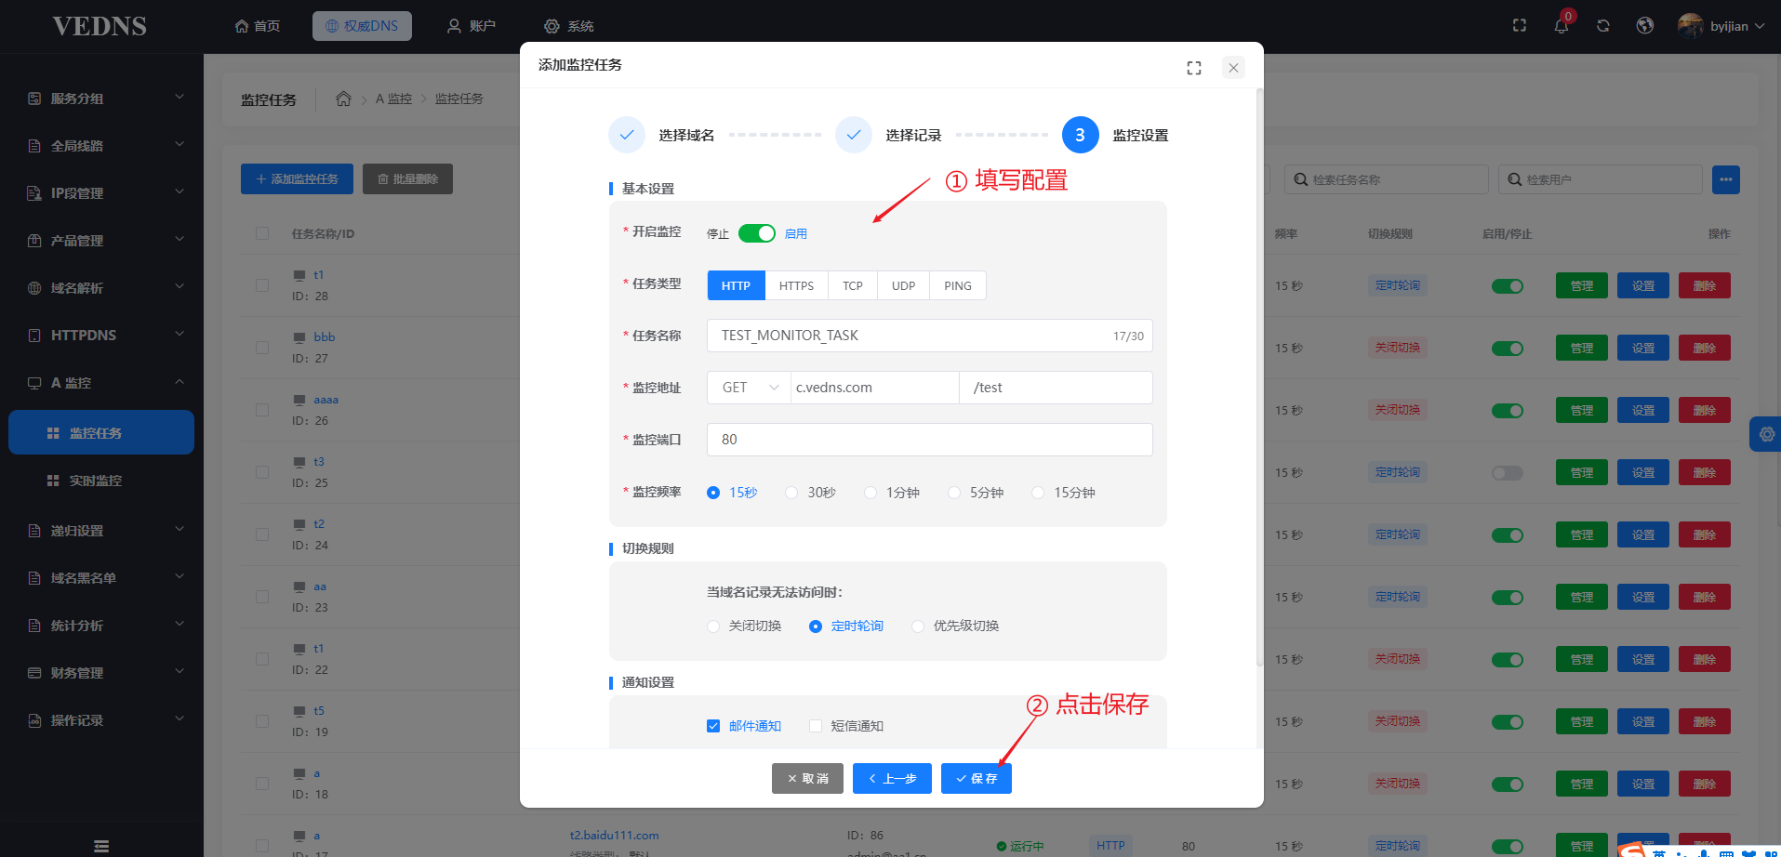The height and width of the screenshot is (857, 1781).
Task: Click the 服务分组 sidebar icon
Action: click(34, 99)
